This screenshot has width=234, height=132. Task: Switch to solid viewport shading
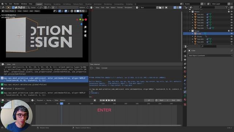pyautogui.click(x=78, y=11)
